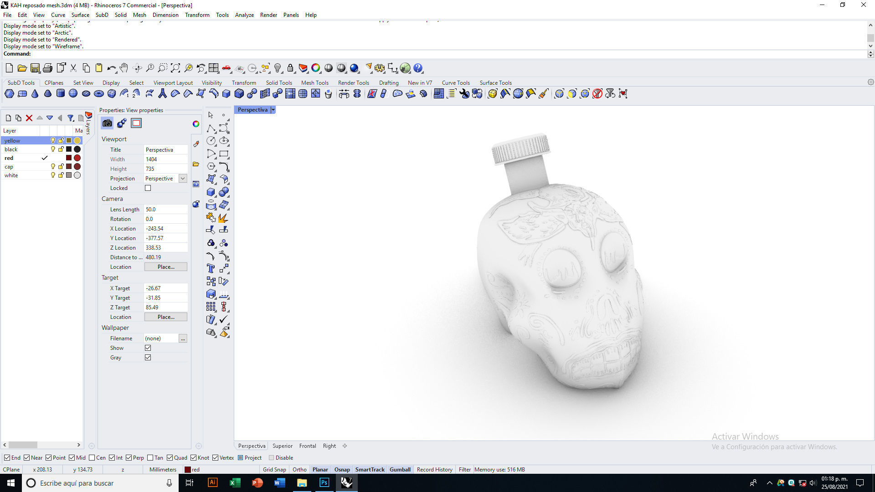
Task: Choose the Polyline tool in sidebar
Action: point(211,128)
